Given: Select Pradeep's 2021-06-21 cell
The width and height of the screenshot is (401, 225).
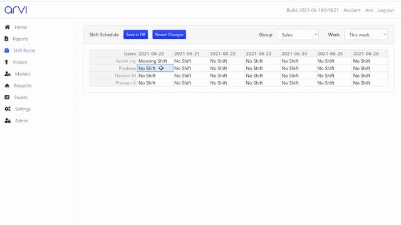Looking at the screenshot, I should pyautogui.click(x=190, y=68).
